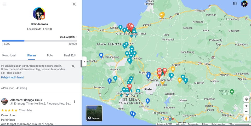Select the blue pin near Wonosari
Viewport: 251px width, 126px height.
(148, 101)
